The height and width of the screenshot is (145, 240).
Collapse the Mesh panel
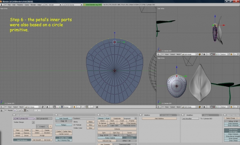point(56,115)
